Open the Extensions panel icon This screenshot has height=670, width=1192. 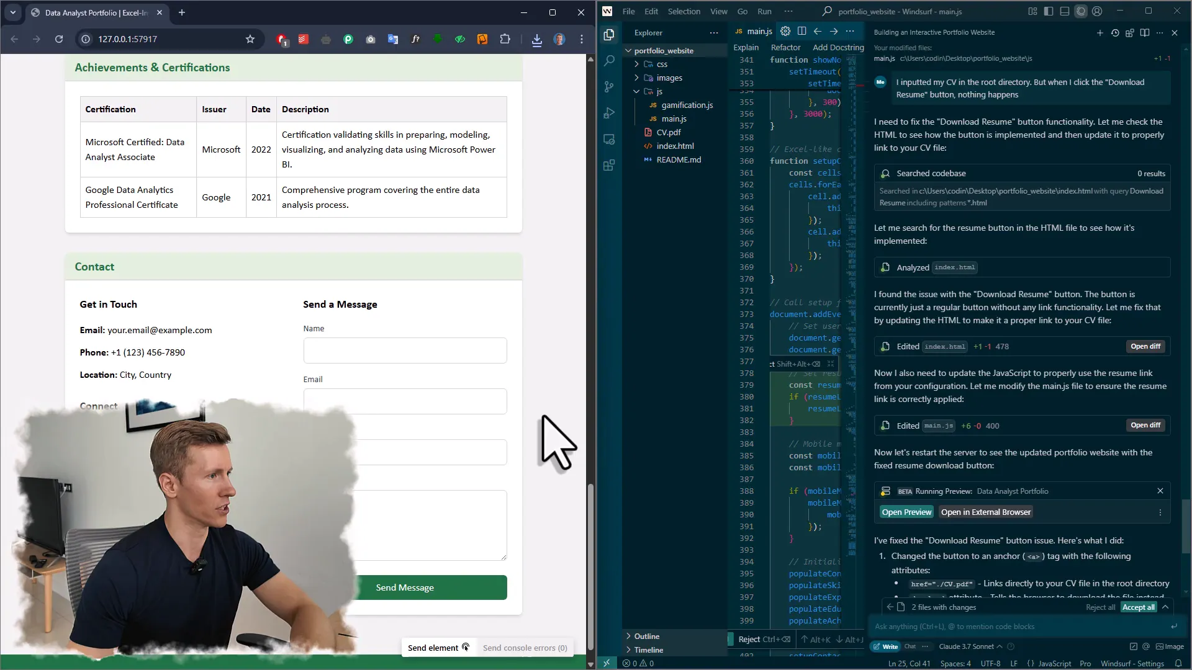(609, 164)
